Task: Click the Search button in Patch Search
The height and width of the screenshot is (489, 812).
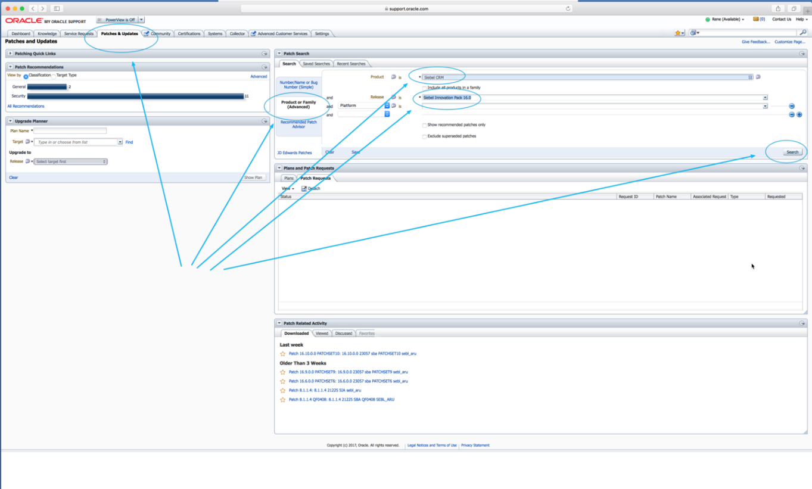Action: pos(792,152)
